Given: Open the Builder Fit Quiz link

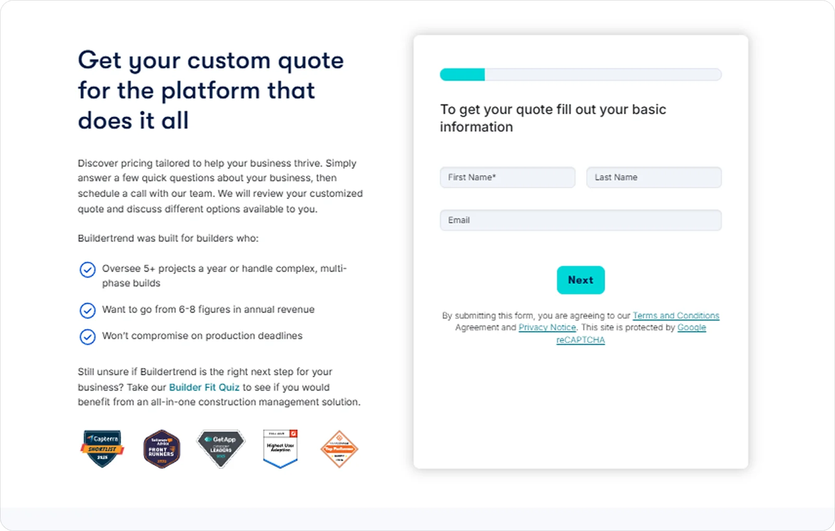Looking at the screenshot, I should pos(204,387).
